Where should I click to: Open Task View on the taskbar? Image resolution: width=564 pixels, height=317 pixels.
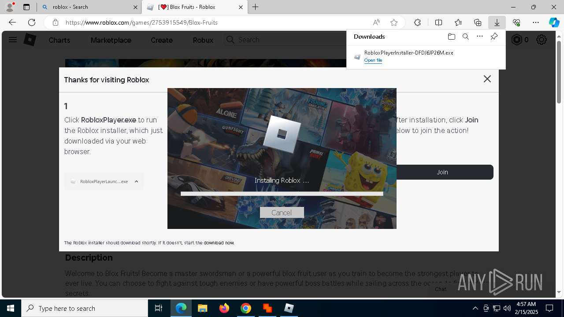click(x=159, y=308)
